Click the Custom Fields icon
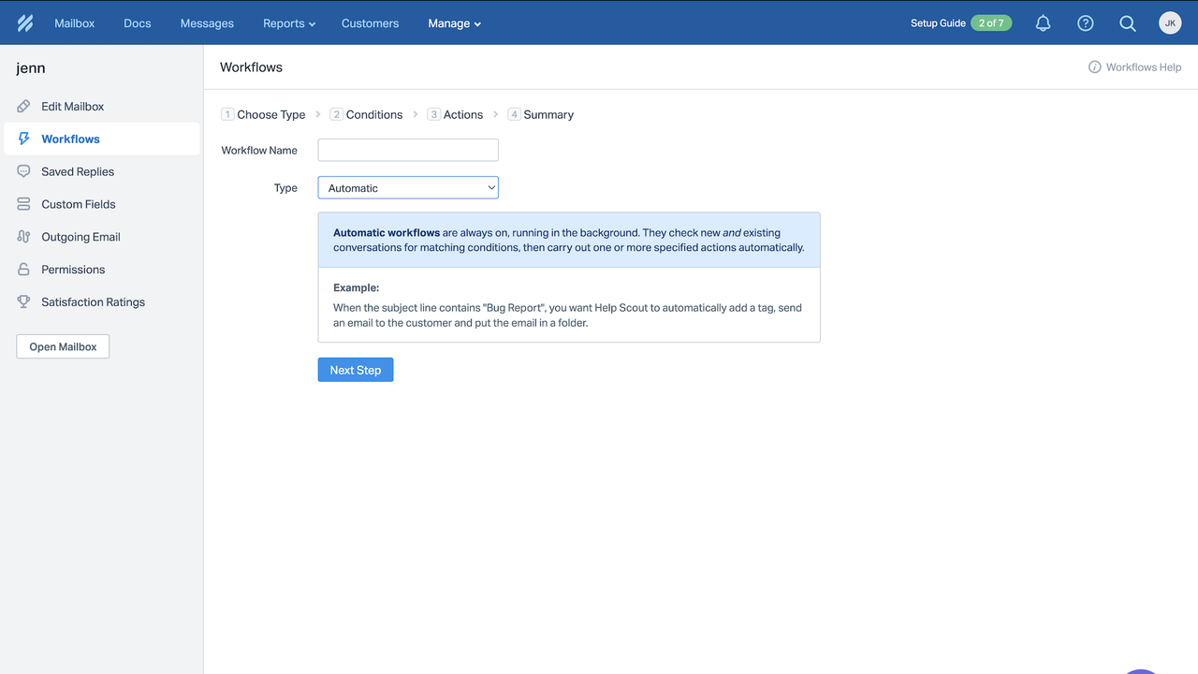 [x=24, y=204]
